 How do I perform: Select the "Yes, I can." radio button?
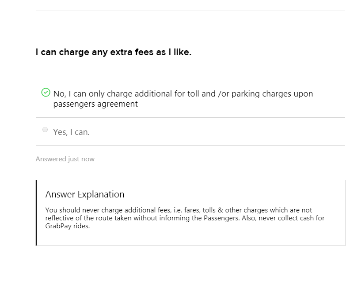click(45, 130)
